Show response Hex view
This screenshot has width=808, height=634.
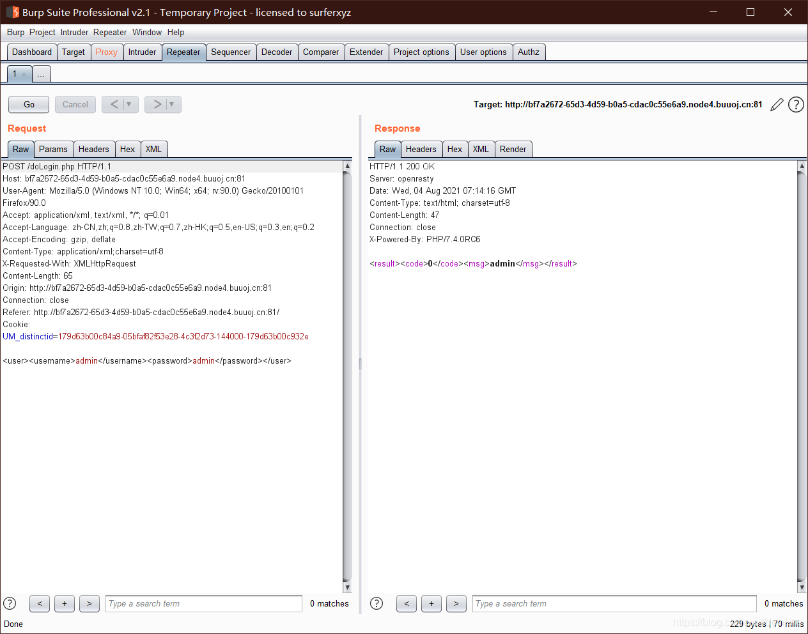(x=455, y=149)
